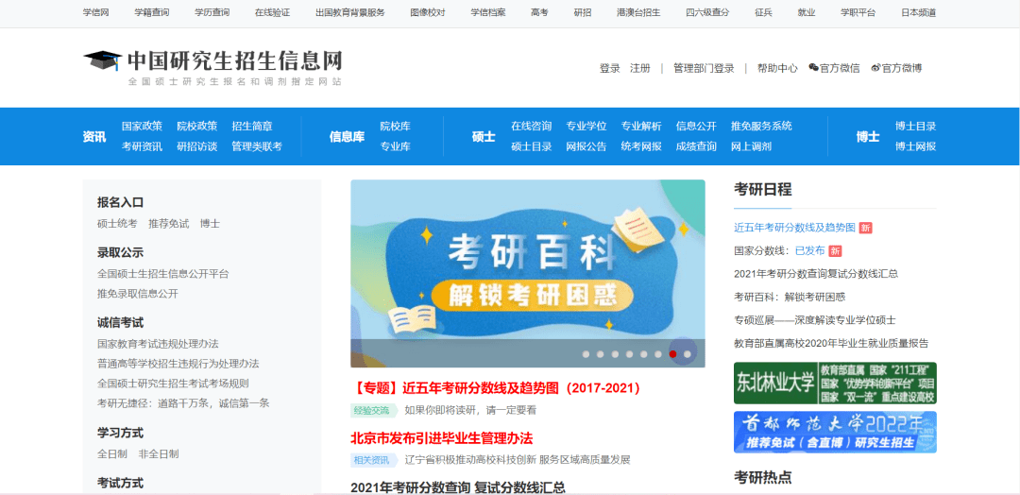Open 管理类联考 in the blue nav
Image resolution: width=1020 pixels, height=495 pixels.
pos(257,146)
